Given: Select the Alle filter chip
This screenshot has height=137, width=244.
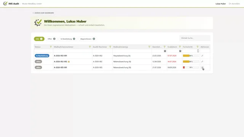Looking at the screenshot, I should click(x=39, y=39).
